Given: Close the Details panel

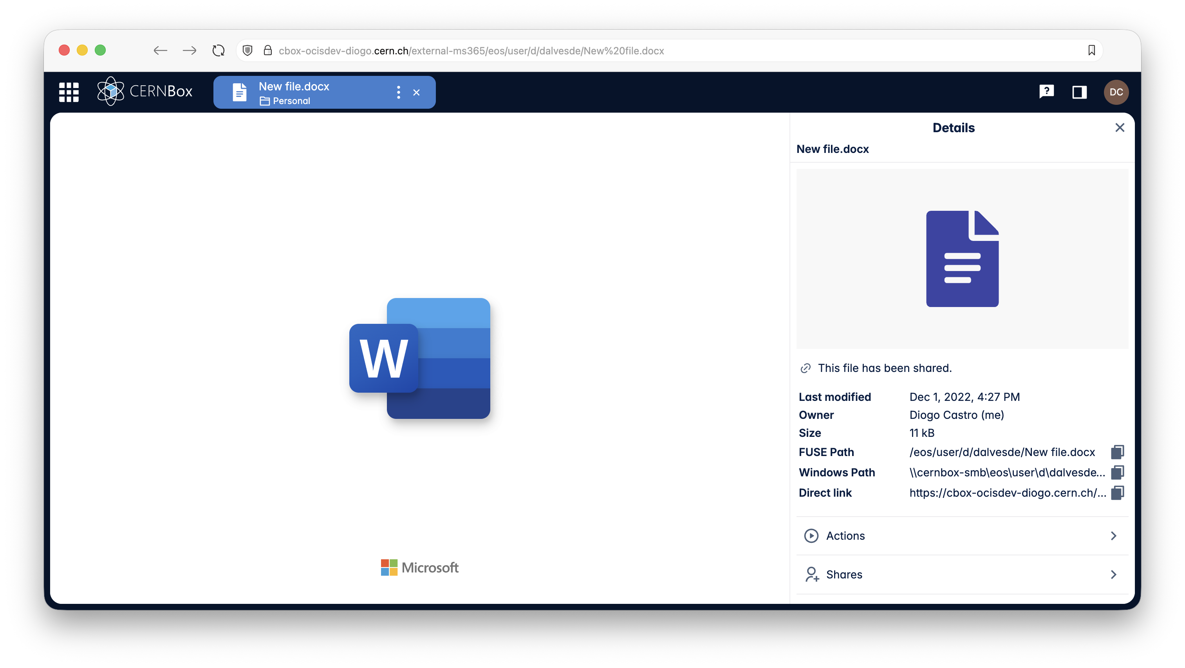Looking at the screenshot, I should coord(1120,128).
